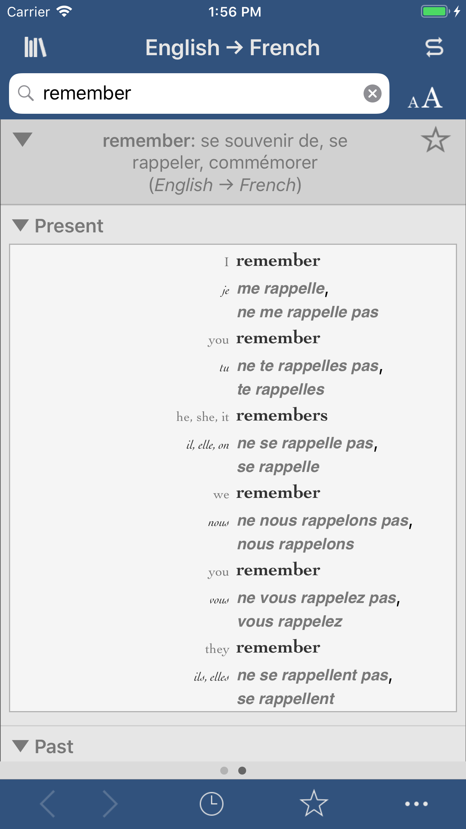Collapse the Past tense section

tap(20, 746)
